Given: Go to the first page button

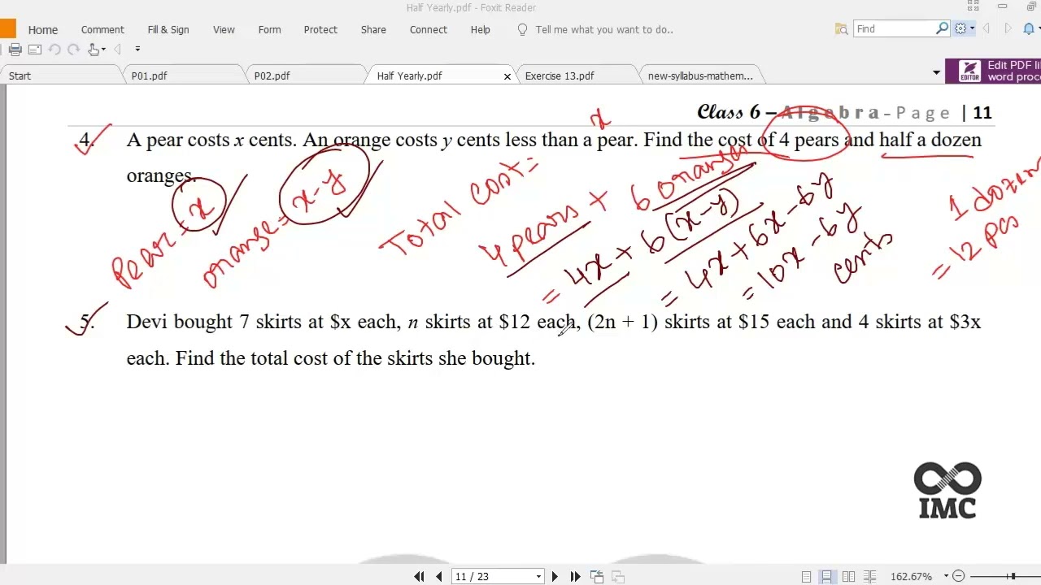Looking at the screenshot, I should click(x=419, y=576).
